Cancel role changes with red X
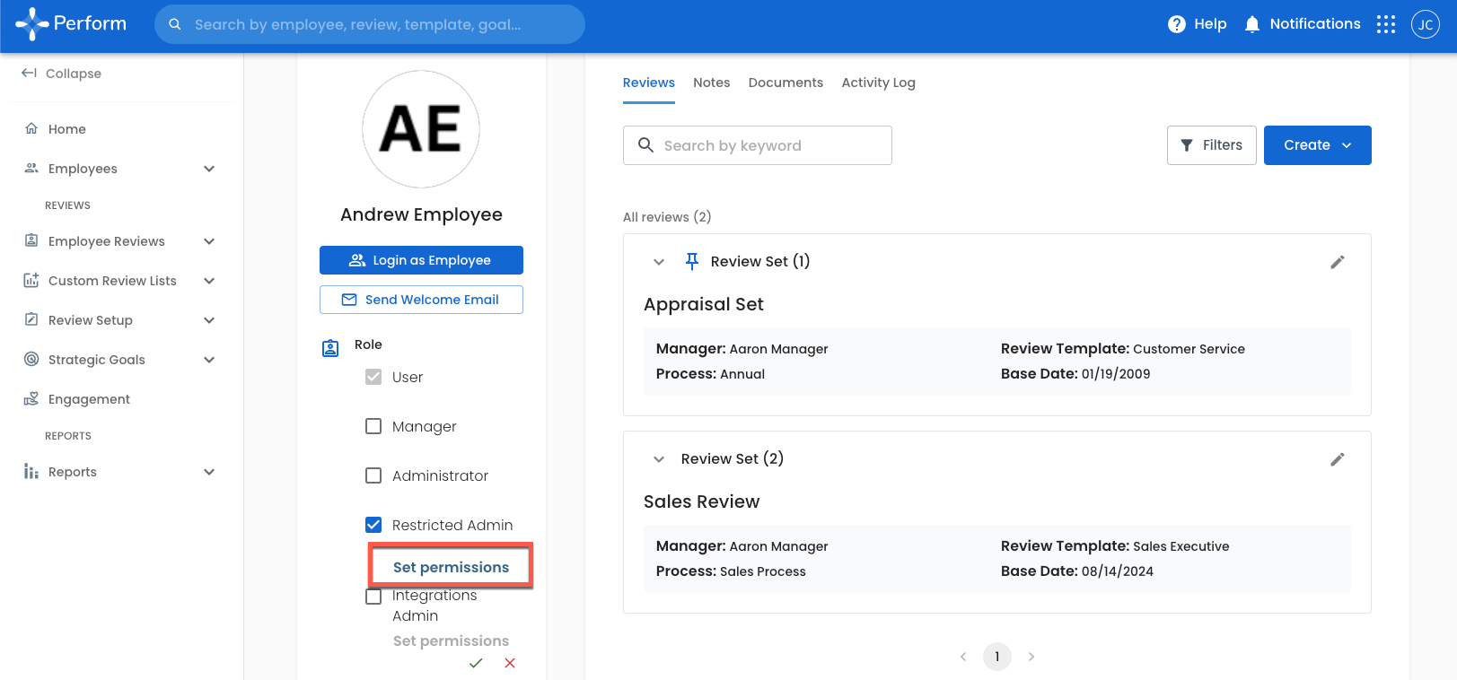Viewport: 1457px width, 680px height. 510,663
